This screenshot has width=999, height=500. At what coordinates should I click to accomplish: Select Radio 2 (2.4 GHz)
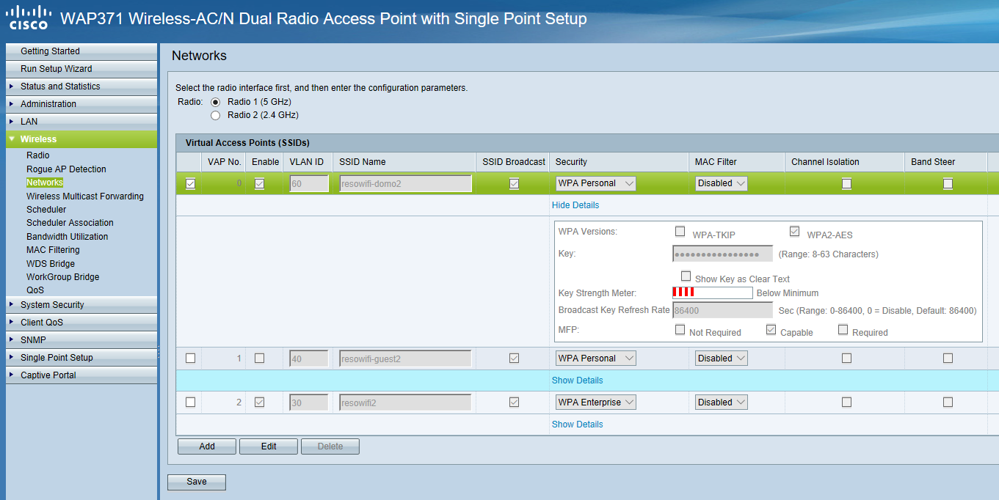point(216,115)
